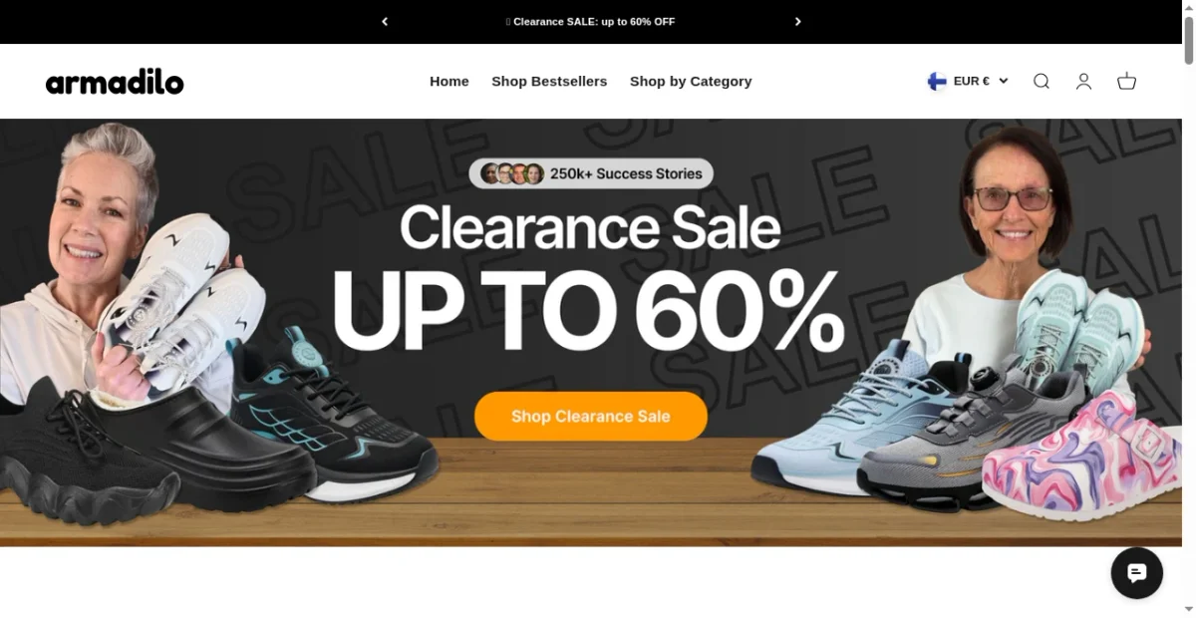Expand Shop by Category menu

click(691, 82)
